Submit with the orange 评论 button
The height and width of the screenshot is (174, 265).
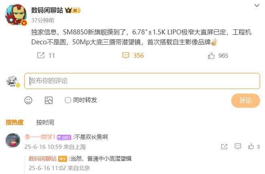245,100
